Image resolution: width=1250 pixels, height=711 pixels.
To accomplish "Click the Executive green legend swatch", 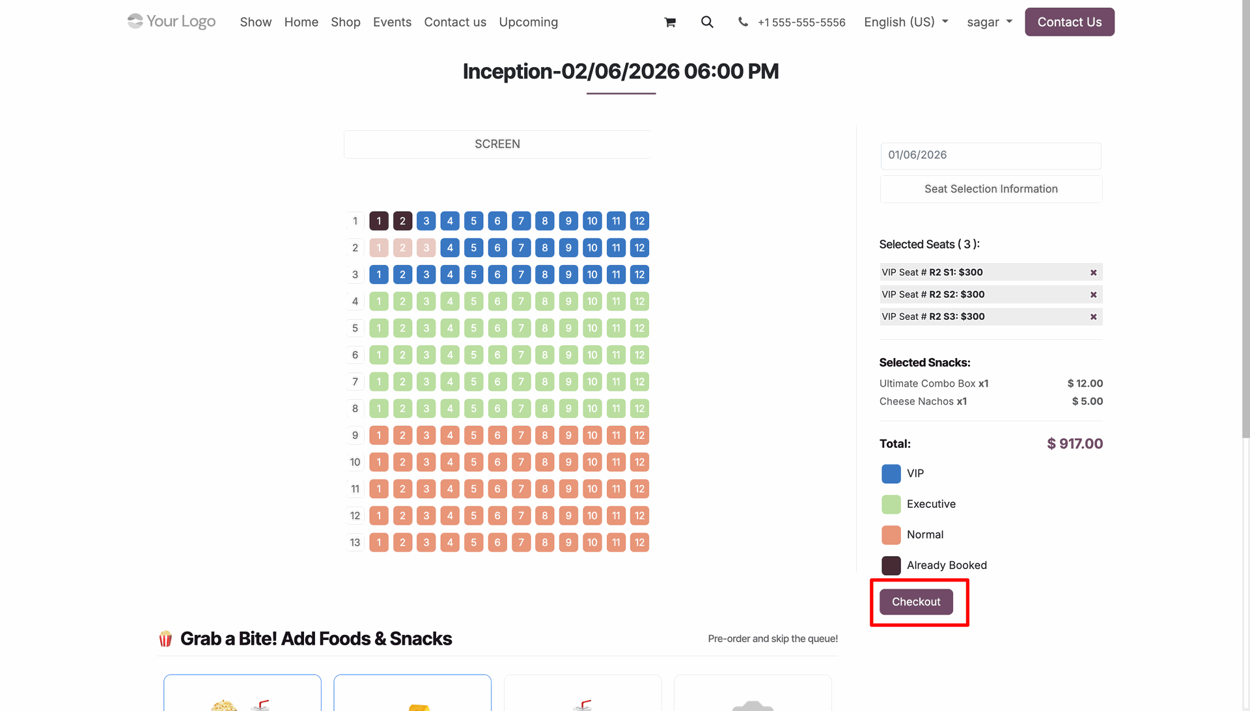I will point(891,504).
